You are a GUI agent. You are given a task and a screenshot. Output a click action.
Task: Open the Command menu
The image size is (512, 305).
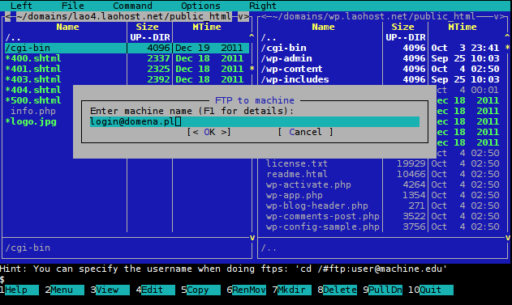pos(132,6)
